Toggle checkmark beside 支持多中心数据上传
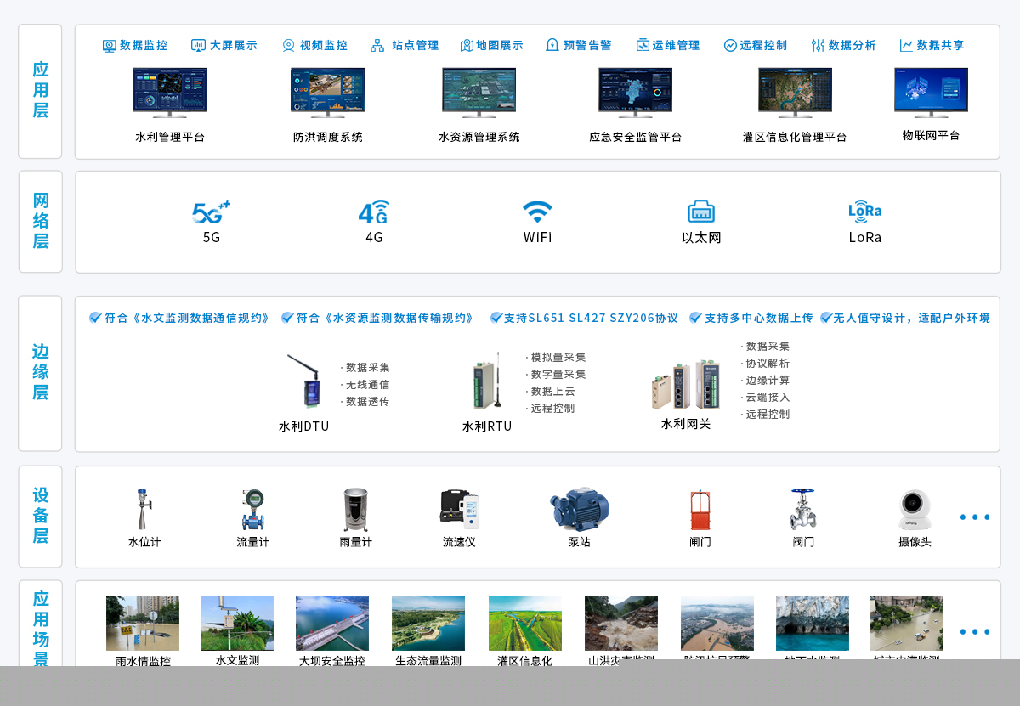1020x706 pixels. (x=695, y=318)
